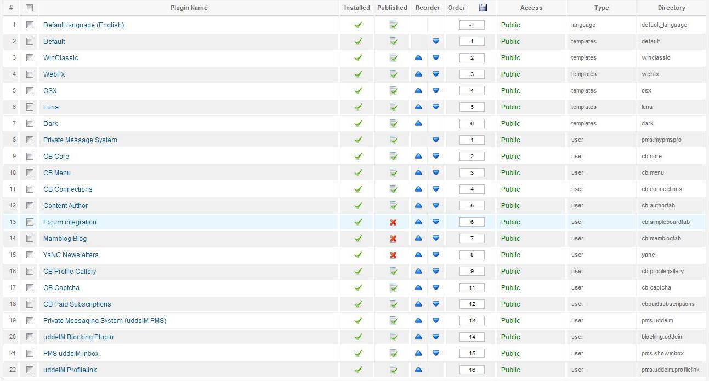Move CB Connections down in order

pyautogui.click(x=436, y=189)
